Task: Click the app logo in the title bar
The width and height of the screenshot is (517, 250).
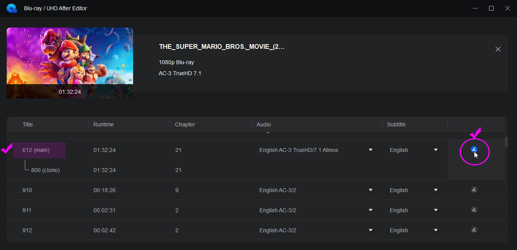Action: tap(12, 8)
